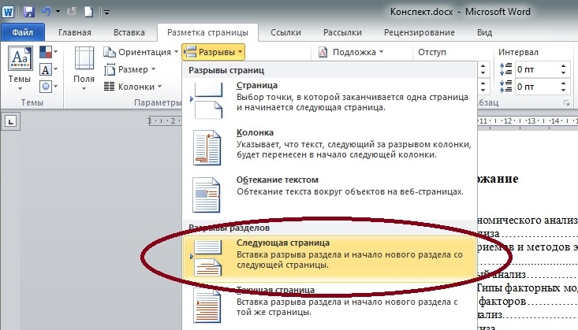This screenshot has width=578, height=330.
Task: Select Текущая страница section break
Action: coord(330,305)
